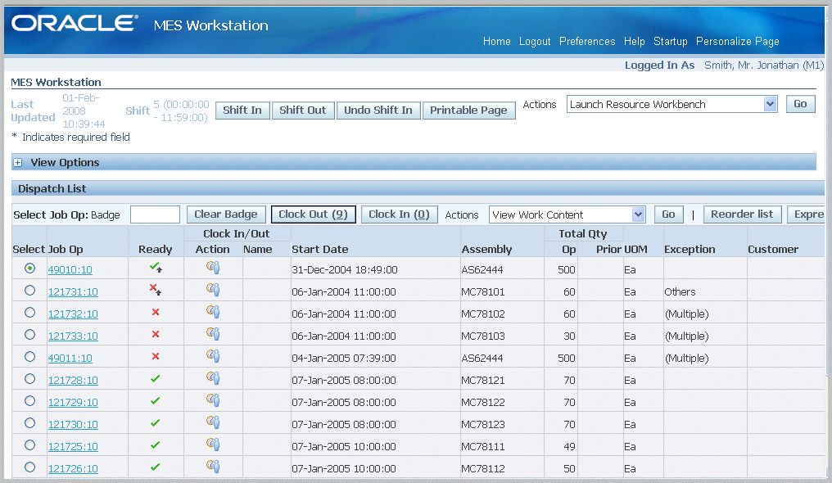Viewport: 832px width, 483px height.
Task: Click Personalize Page link
Action: tap(738, 42)
